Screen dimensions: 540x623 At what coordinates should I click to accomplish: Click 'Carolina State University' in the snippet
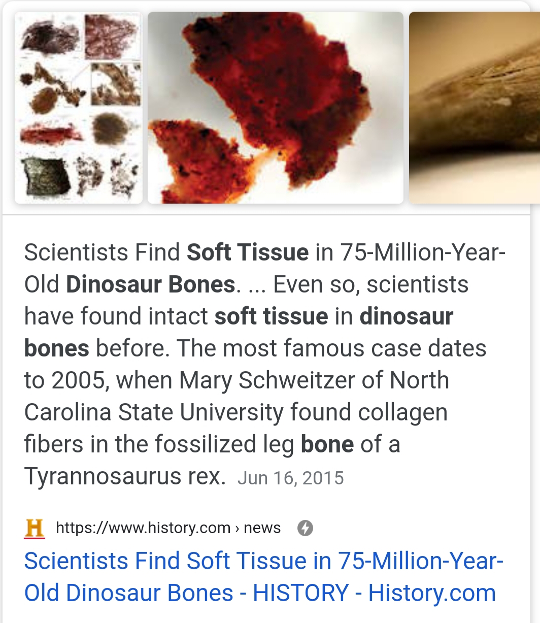(x=154, y=413)
